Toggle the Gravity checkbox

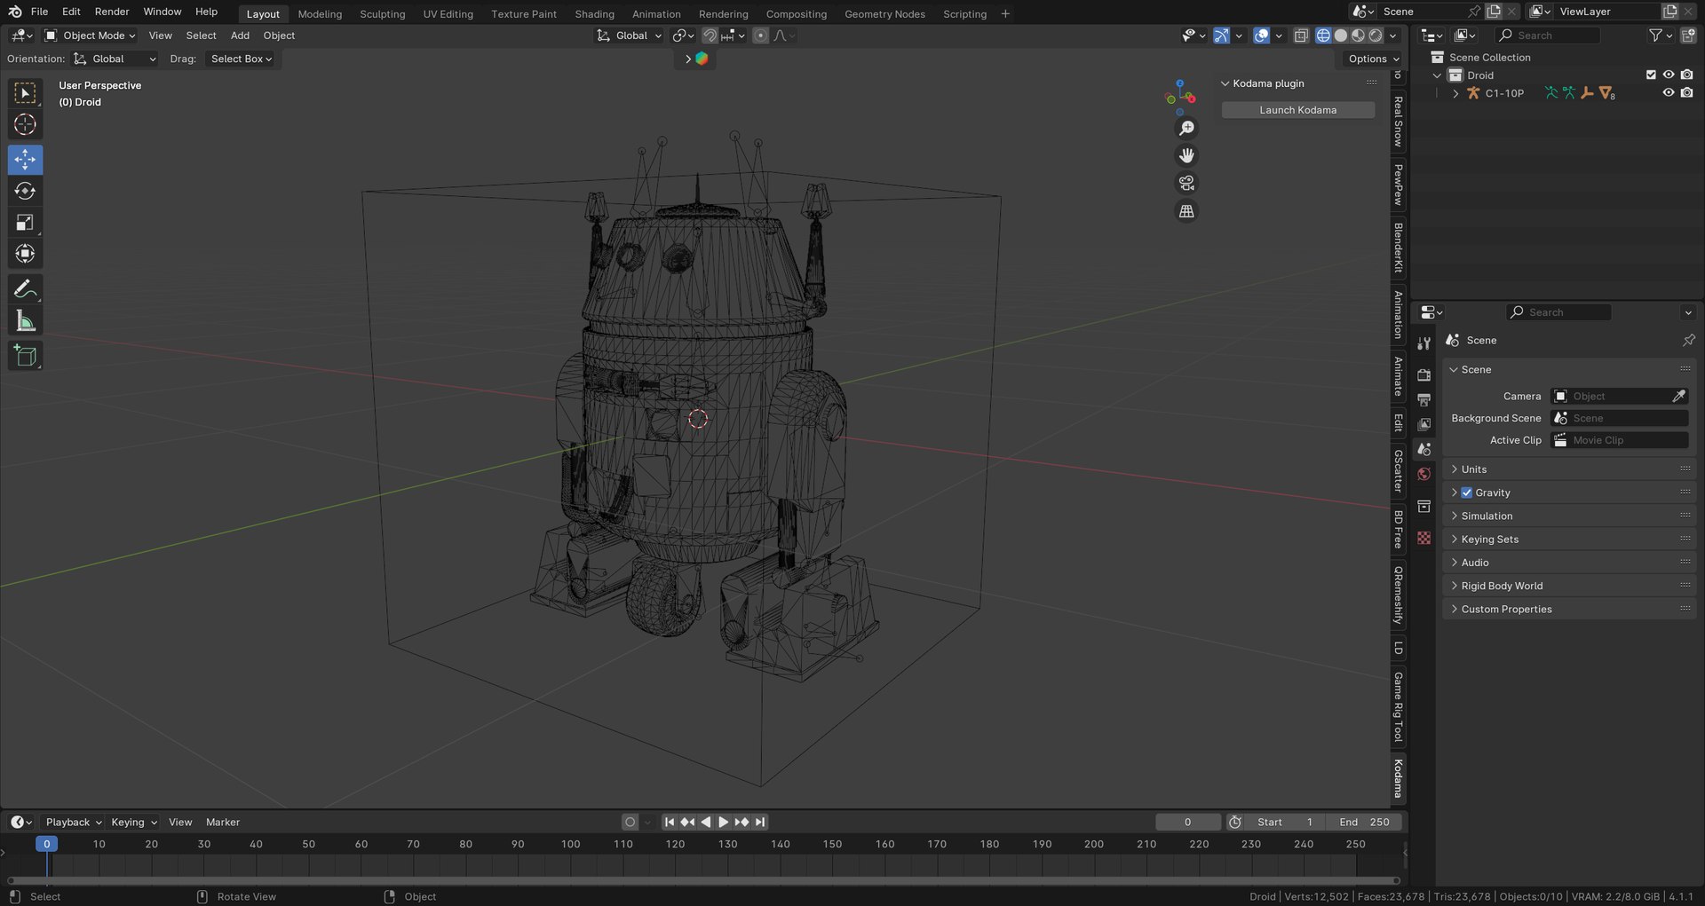coord(1467,492)
